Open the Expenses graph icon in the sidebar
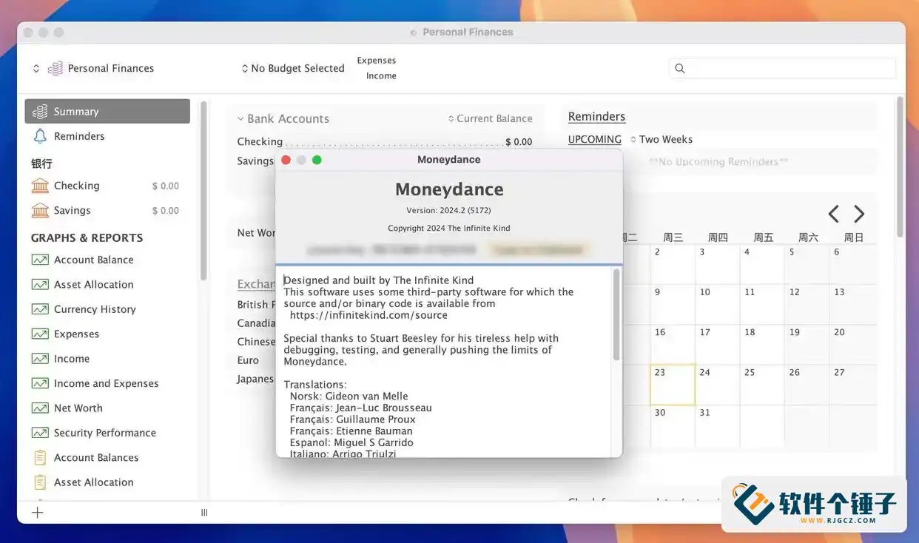Screen dimensions: 919x543 pos(40,334)
